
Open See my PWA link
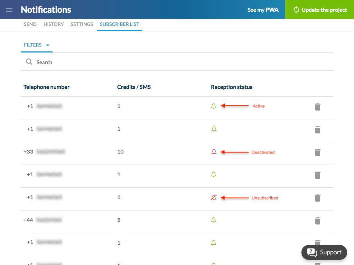pyautogui.click(x=263, y=10)
